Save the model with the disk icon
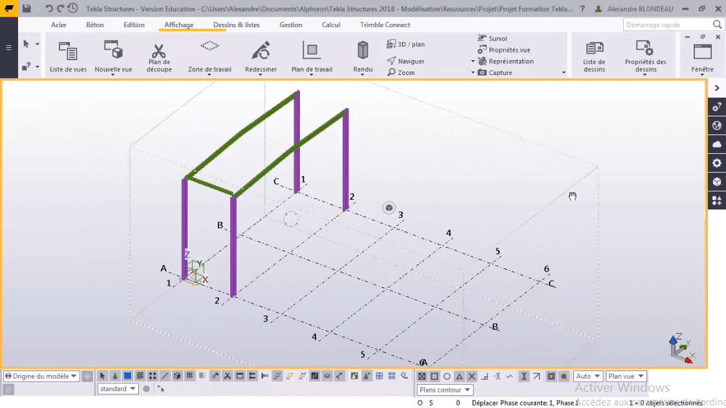 (27, 8)
